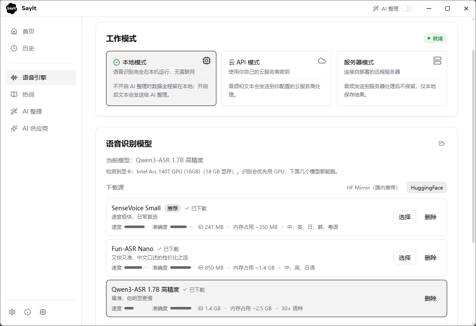Click the Qwen3-ASR 1.7B 高精度 model title
Screen dimensions: 476x326
click(145, 290)
